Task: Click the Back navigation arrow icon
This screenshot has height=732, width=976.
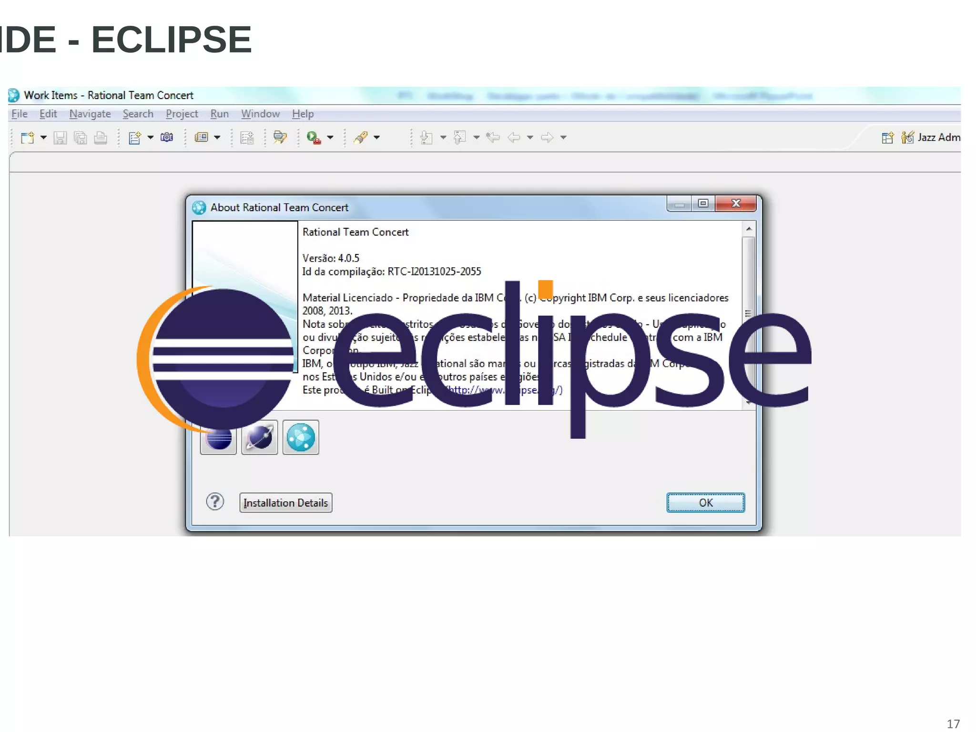Action: (x=514, y=138)
